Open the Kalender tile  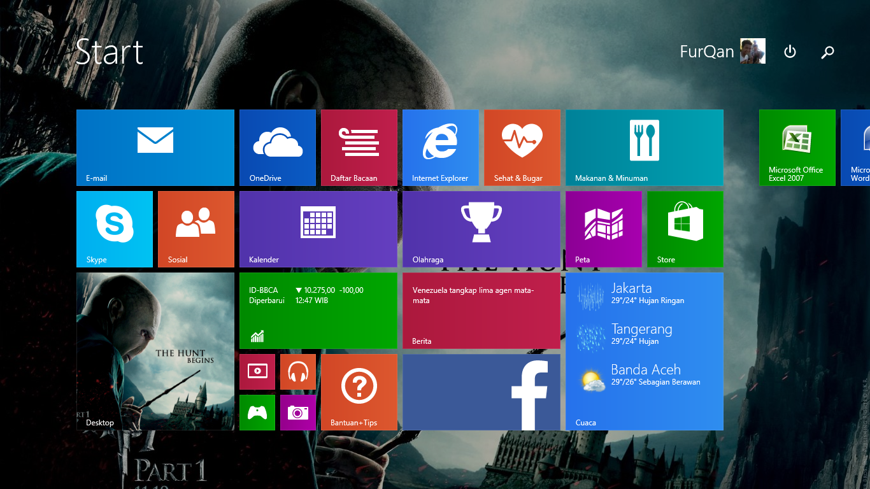pos(318,229)
